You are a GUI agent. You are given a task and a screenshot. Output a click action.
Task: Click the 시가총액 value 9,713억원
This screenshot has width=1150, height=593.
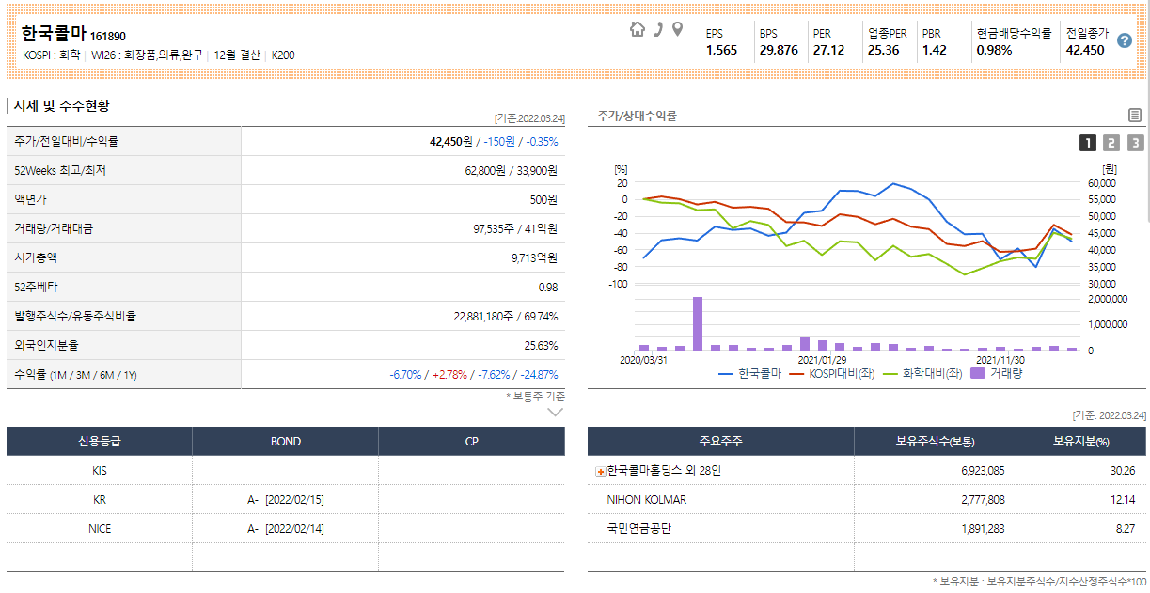tap(534, 257)
